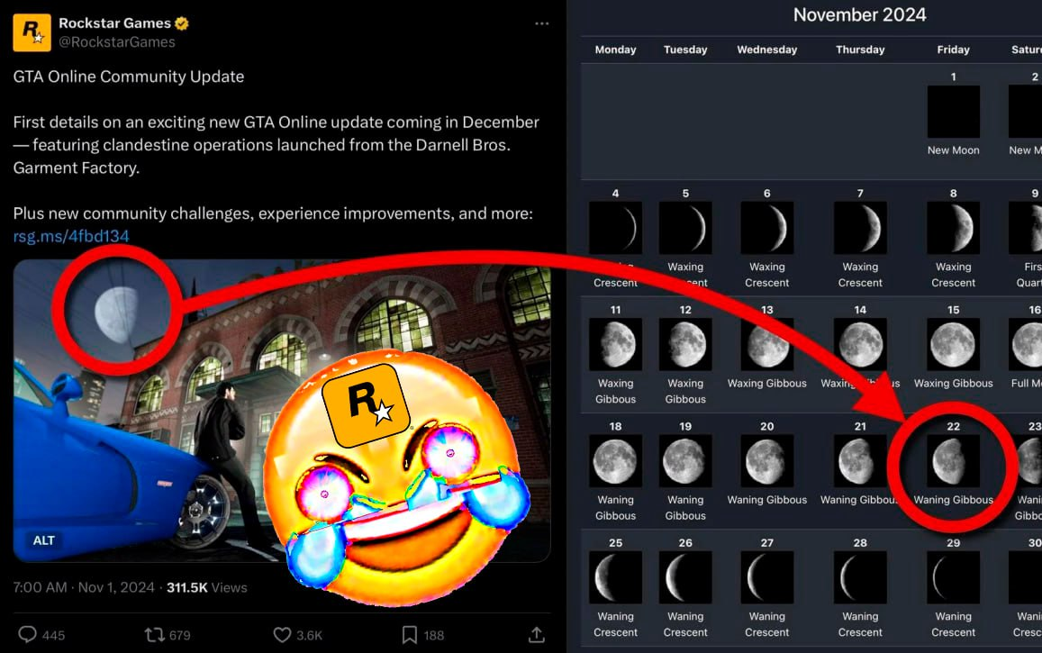Click the share upload icon
The height and width of the screenshot is (653, 1042).
(536, 634)
